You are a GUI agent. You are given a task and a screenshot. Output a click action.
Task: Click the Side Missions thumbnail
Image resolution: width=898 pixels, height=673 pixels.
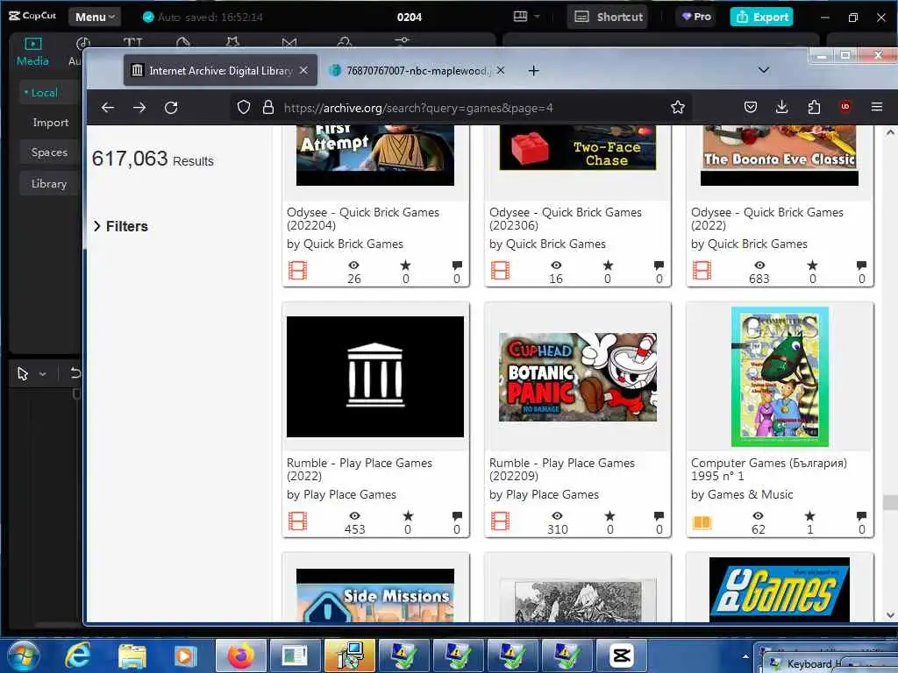[x=375, y=595]
